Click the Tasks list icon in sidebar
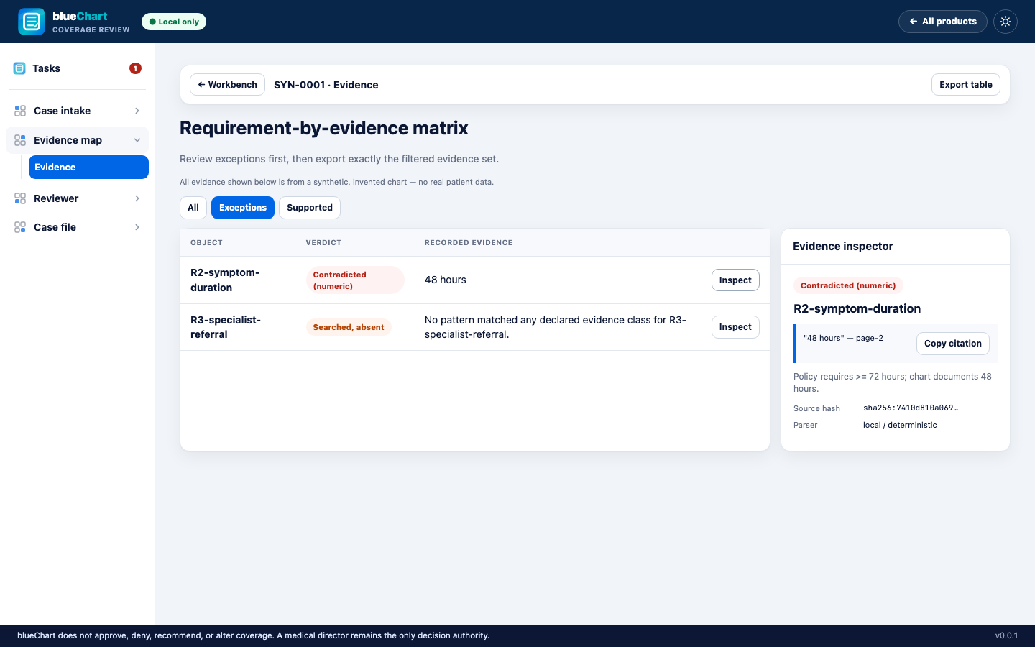Viewport: 1035px width, 647px height. tap(19, 68)
